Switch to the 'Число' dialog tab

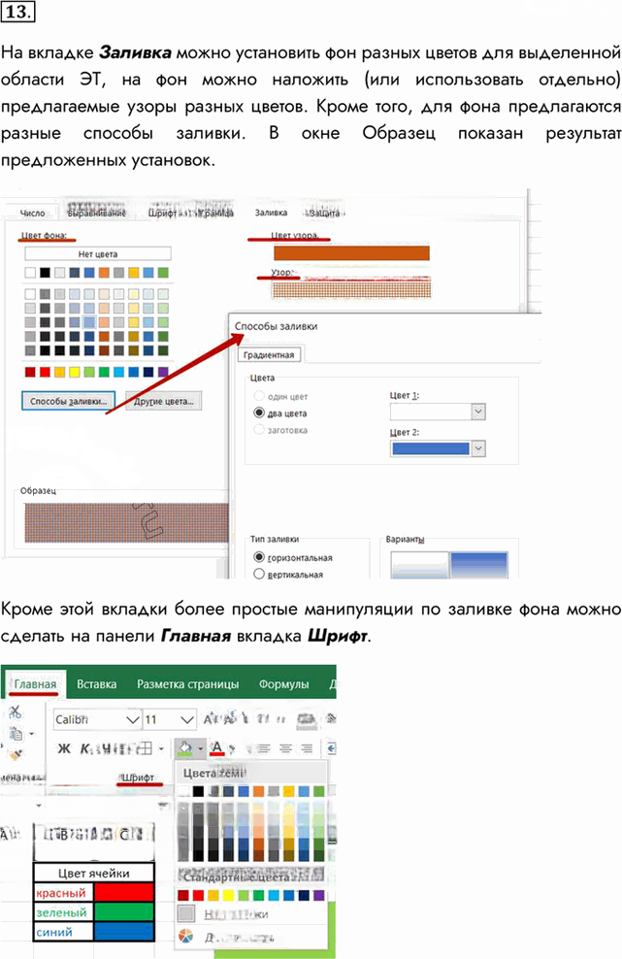coord(32,213)
